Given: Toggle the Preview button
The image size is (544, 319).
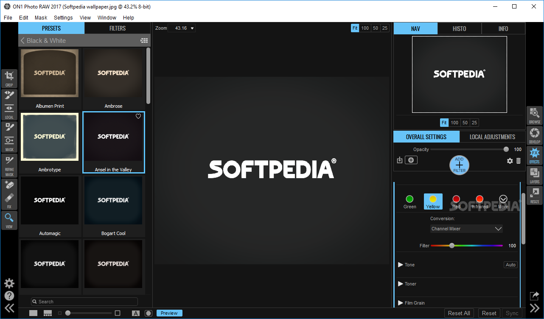Looking at the screenshot, I should [x=169, y=313].
